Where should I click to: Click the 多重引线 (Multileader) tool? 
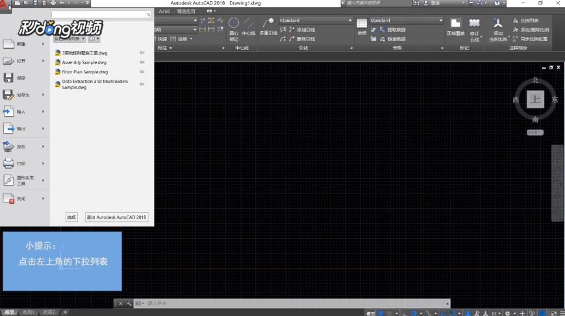(268, 27)
